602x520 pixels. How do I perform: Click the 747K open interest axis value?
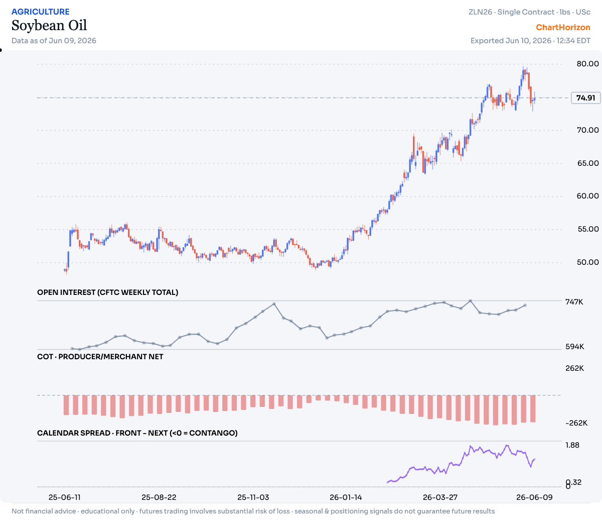pos(574,302)
